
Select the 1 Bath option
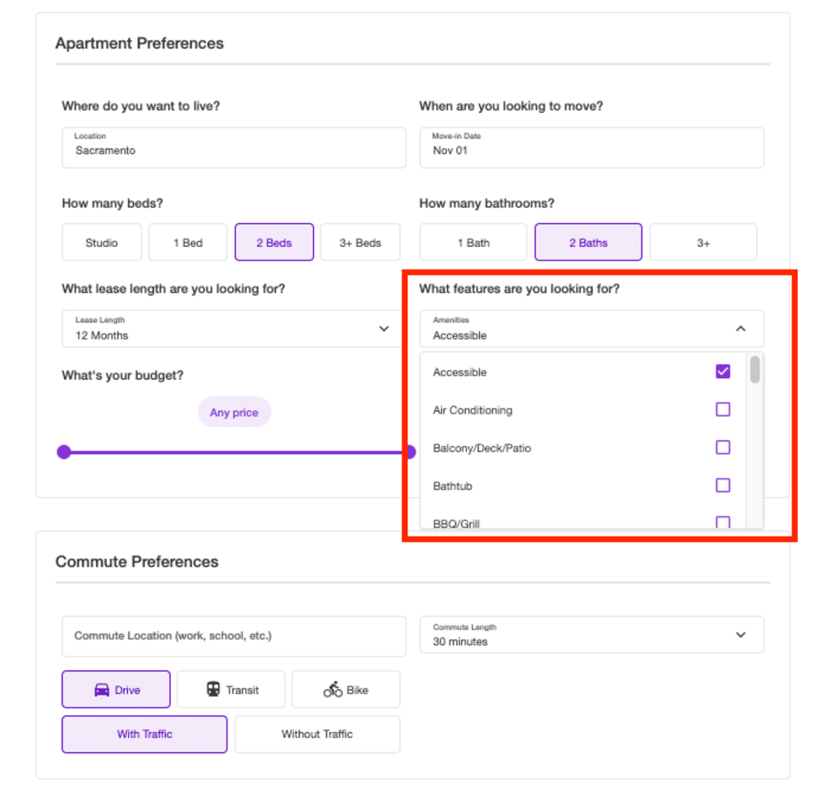tap(473, 243)
